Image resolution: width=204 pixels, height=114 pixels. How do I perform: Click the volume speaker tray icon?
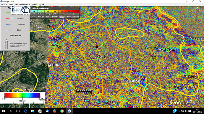tap(186, 111)
